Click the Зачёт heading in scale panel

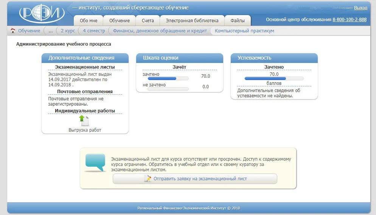[179, 67]
